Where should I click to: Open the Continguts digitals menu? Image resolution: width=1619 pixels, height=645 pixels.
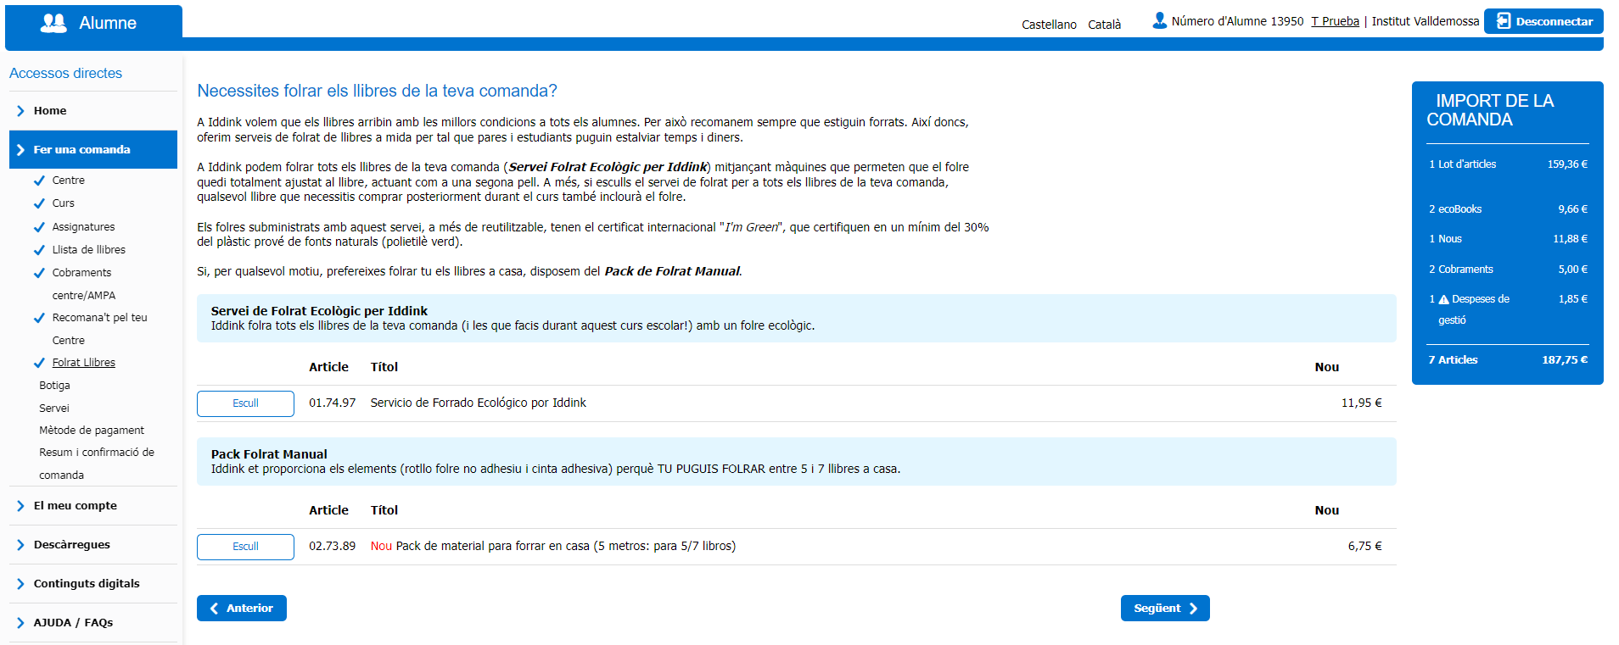point(86,584)
